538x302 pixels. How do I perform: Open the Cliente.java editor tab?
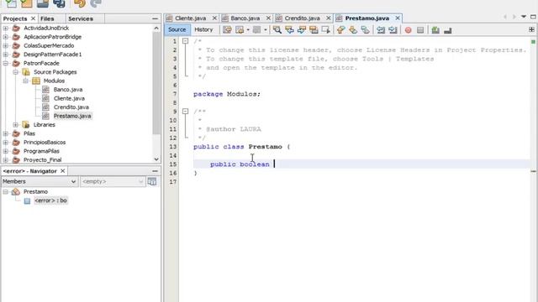[x=191, y=18]
